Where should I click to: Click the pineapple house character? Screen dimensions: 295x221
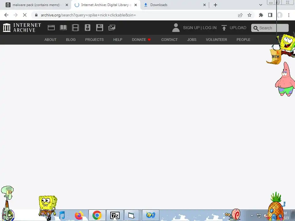click(276, 206)
